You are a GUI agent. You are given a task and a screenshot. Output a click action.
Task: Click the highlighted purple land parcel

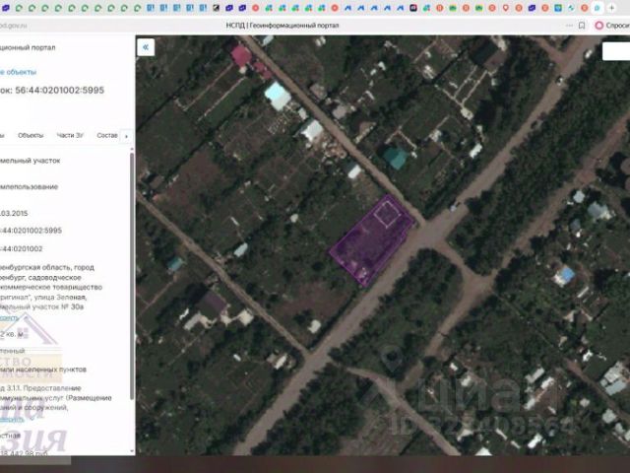(372, 241)
